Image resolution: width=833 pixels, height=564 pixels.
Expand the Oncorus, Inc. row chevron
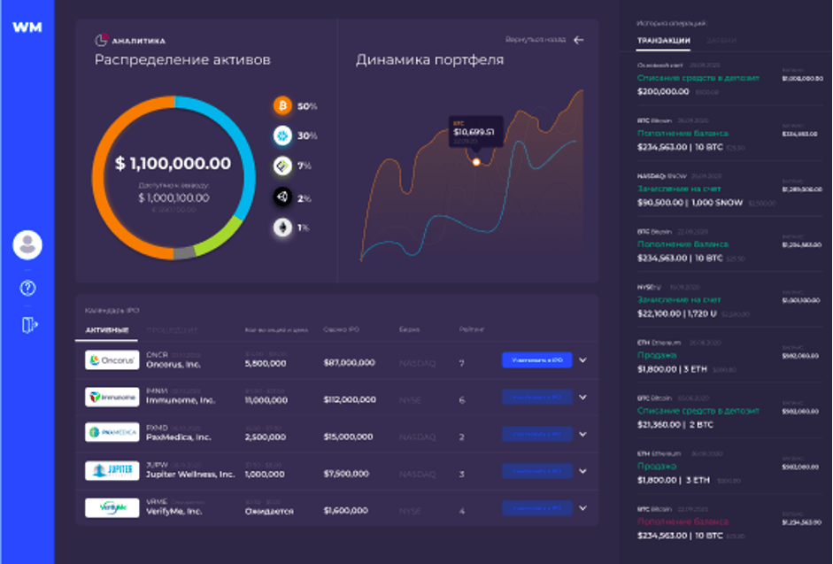582,360
